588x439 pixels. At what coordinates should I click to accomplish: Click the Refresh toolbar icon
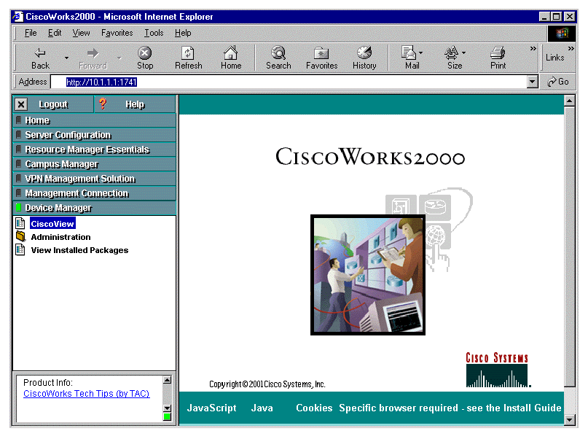pyautogui.click(x=188, y=53)
